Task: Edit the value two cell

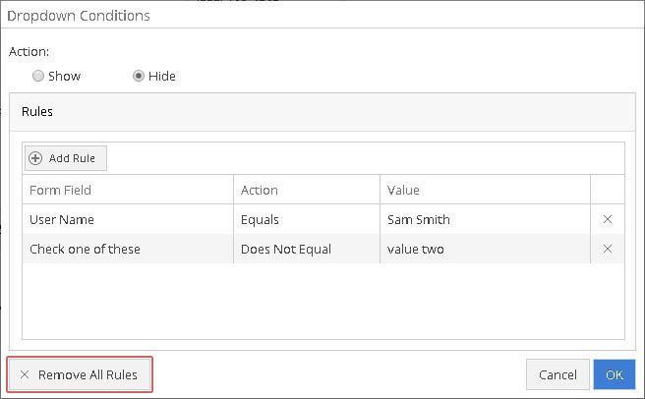Action: 486,249
